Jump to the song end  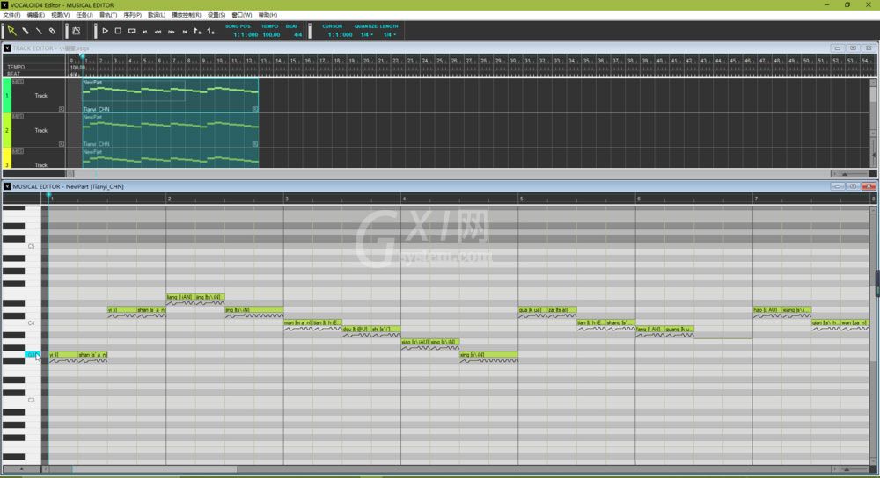pos(185,32)
